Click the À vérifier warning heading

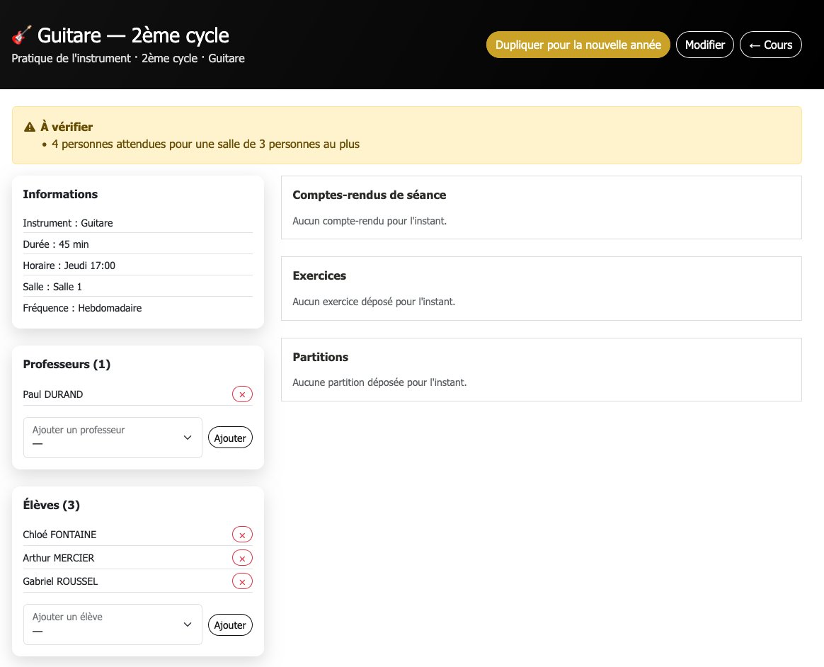pyautogui.click(x=67, y=127)
